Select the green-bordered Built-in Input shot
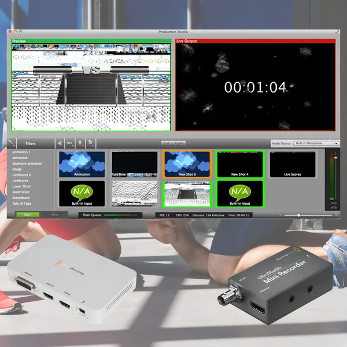 point(240,194)
